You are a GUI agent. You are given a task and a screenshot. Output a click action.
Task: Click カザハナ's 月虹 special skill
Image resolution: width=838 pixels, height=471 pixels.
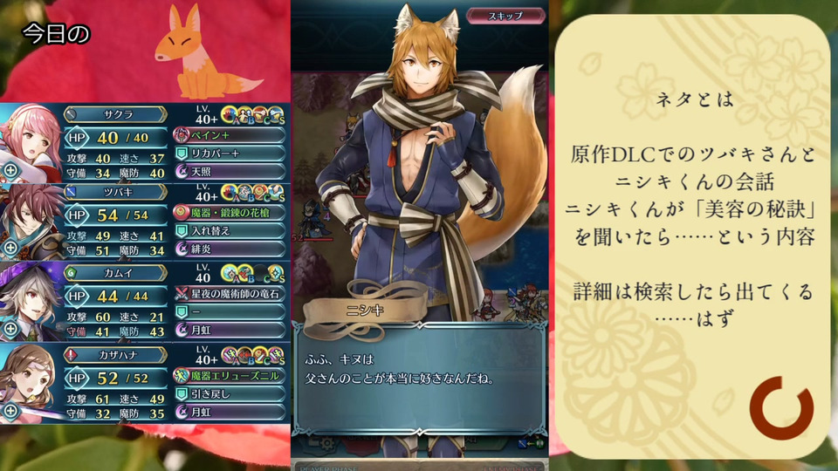pyautogui.click(x=230, y=413)
